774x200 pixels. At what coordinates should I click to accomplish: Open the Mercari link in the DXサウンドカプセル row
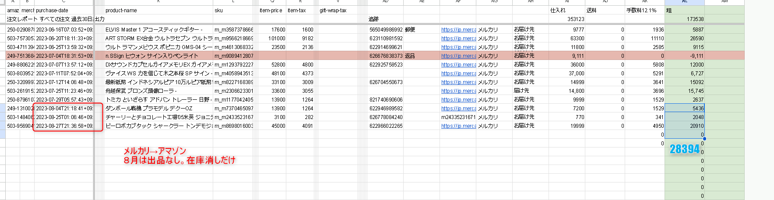click(458, 65)
